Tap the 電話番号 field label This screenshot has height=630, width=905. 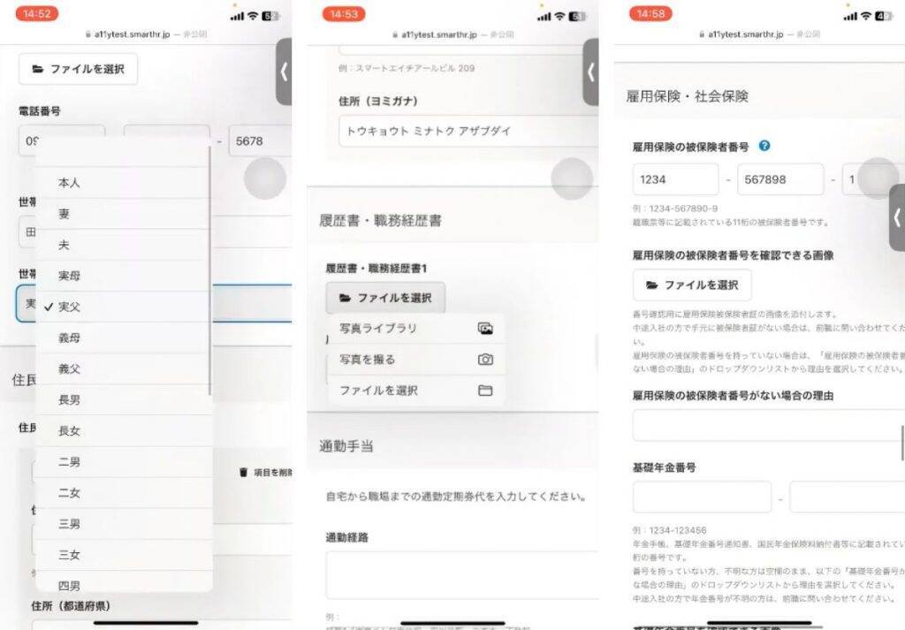coord(40,110)
